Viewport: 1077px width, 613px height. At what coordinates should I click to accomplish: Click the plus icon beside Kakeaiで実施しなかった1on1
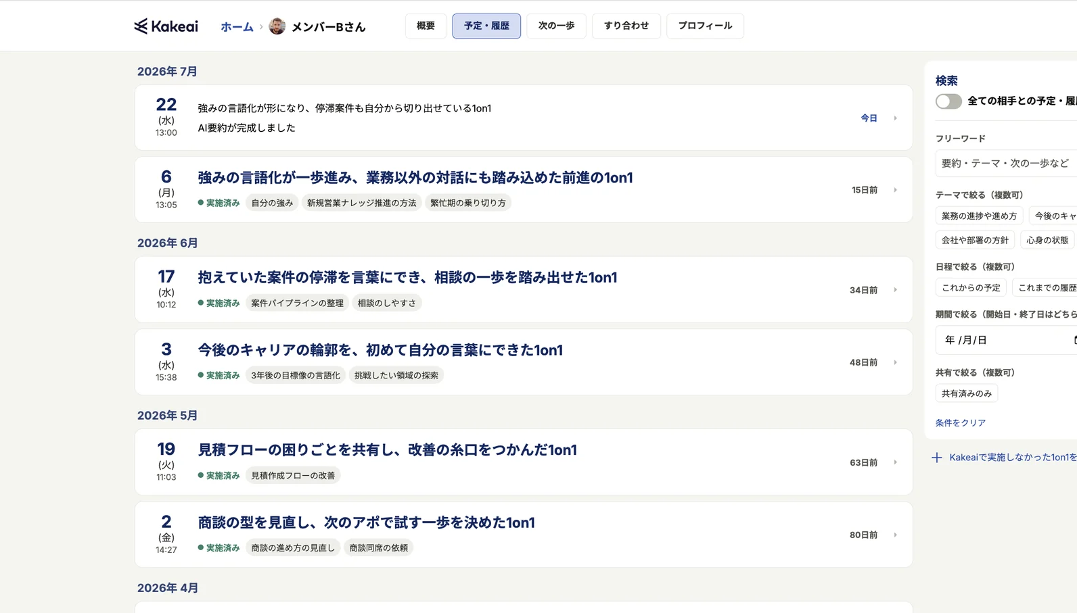[x=937, y=458]
